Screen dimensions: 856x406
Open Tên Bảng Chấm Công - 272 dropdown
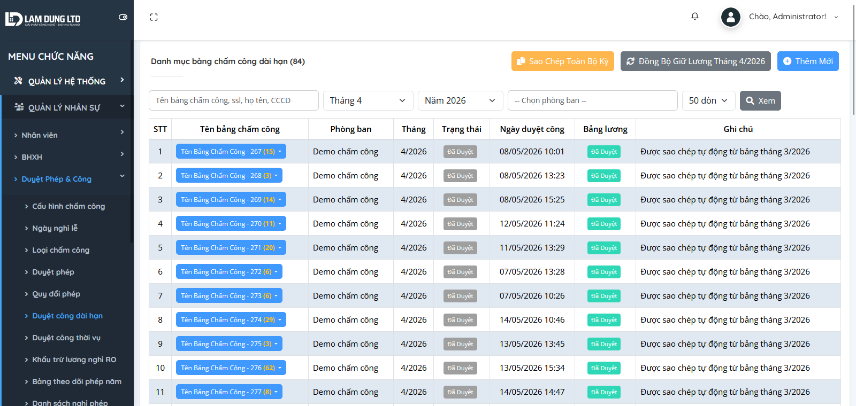pyautogui.click(x=229, y=271)
